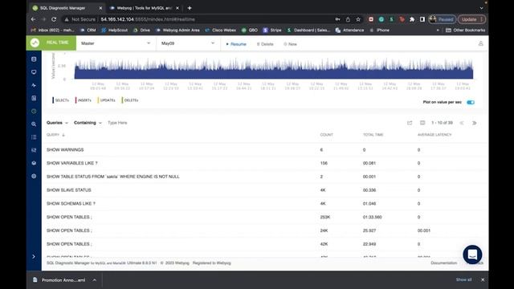This screenshot has width=514, height=289.
Task: Go back in browser history
Action: click(33, 19)
